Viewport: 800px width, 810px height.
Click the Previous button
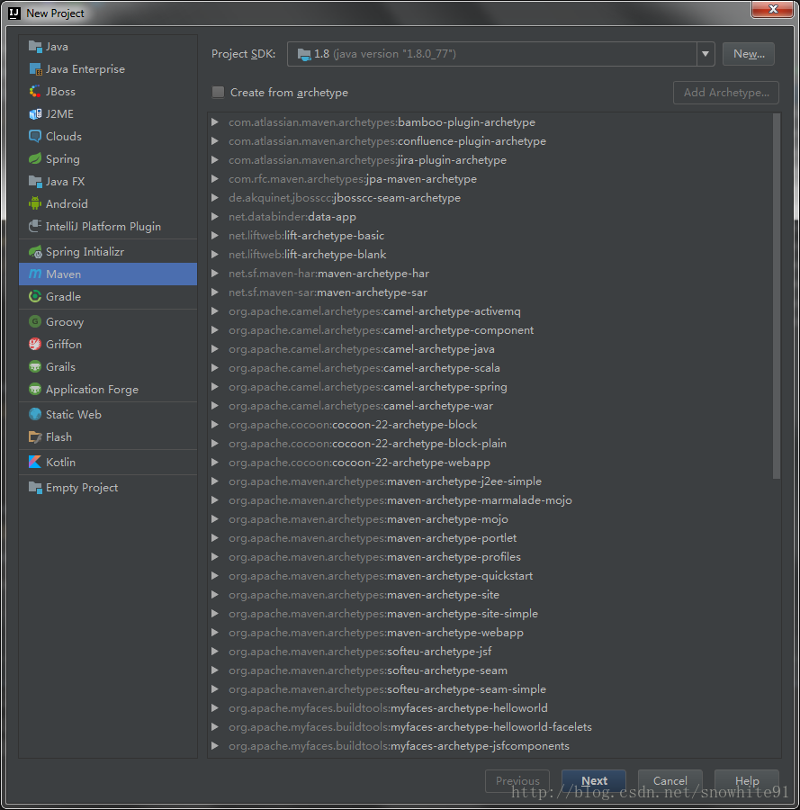coord(517,780)
